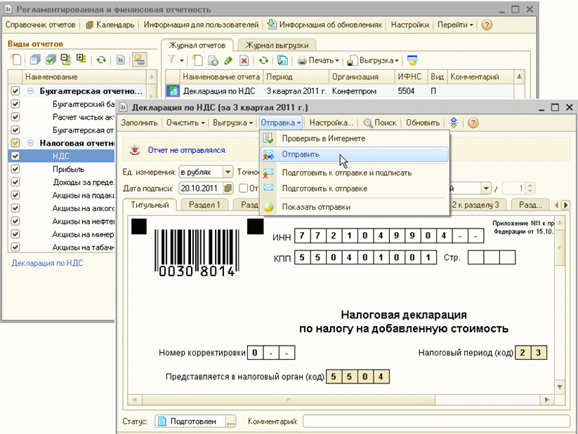Click the Дата подписи date field
This screenshot has height=434, width=578.
[202, 189]
